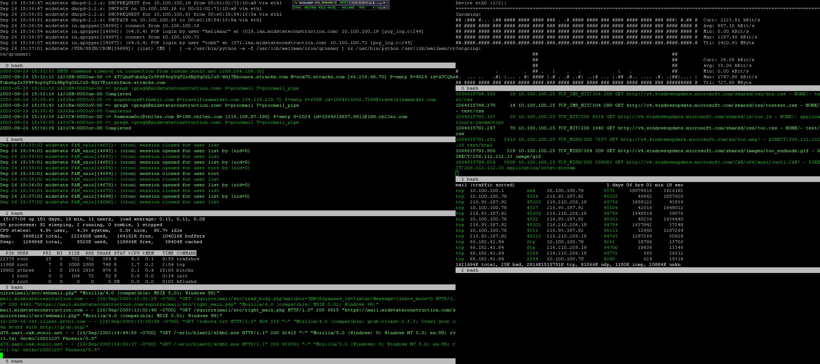Click incoming 'Curr: 1123.81 kBit/s' value
Screen dimensions: 820x364
732,20
